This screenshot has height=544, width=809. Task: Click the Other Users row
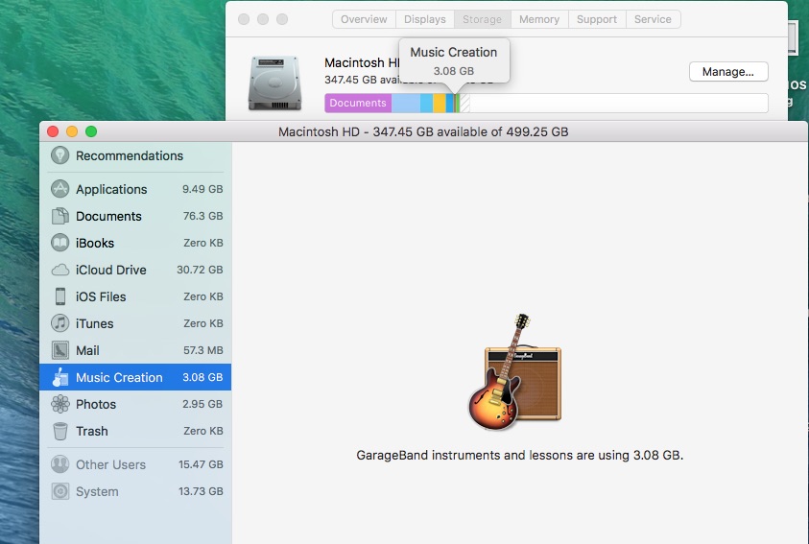pyautogui.click(x=135, y=464)
